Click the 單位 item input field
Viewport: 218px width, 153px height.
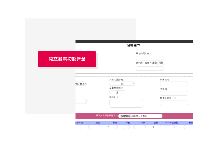pyautogui.click(x=126, y=127)
